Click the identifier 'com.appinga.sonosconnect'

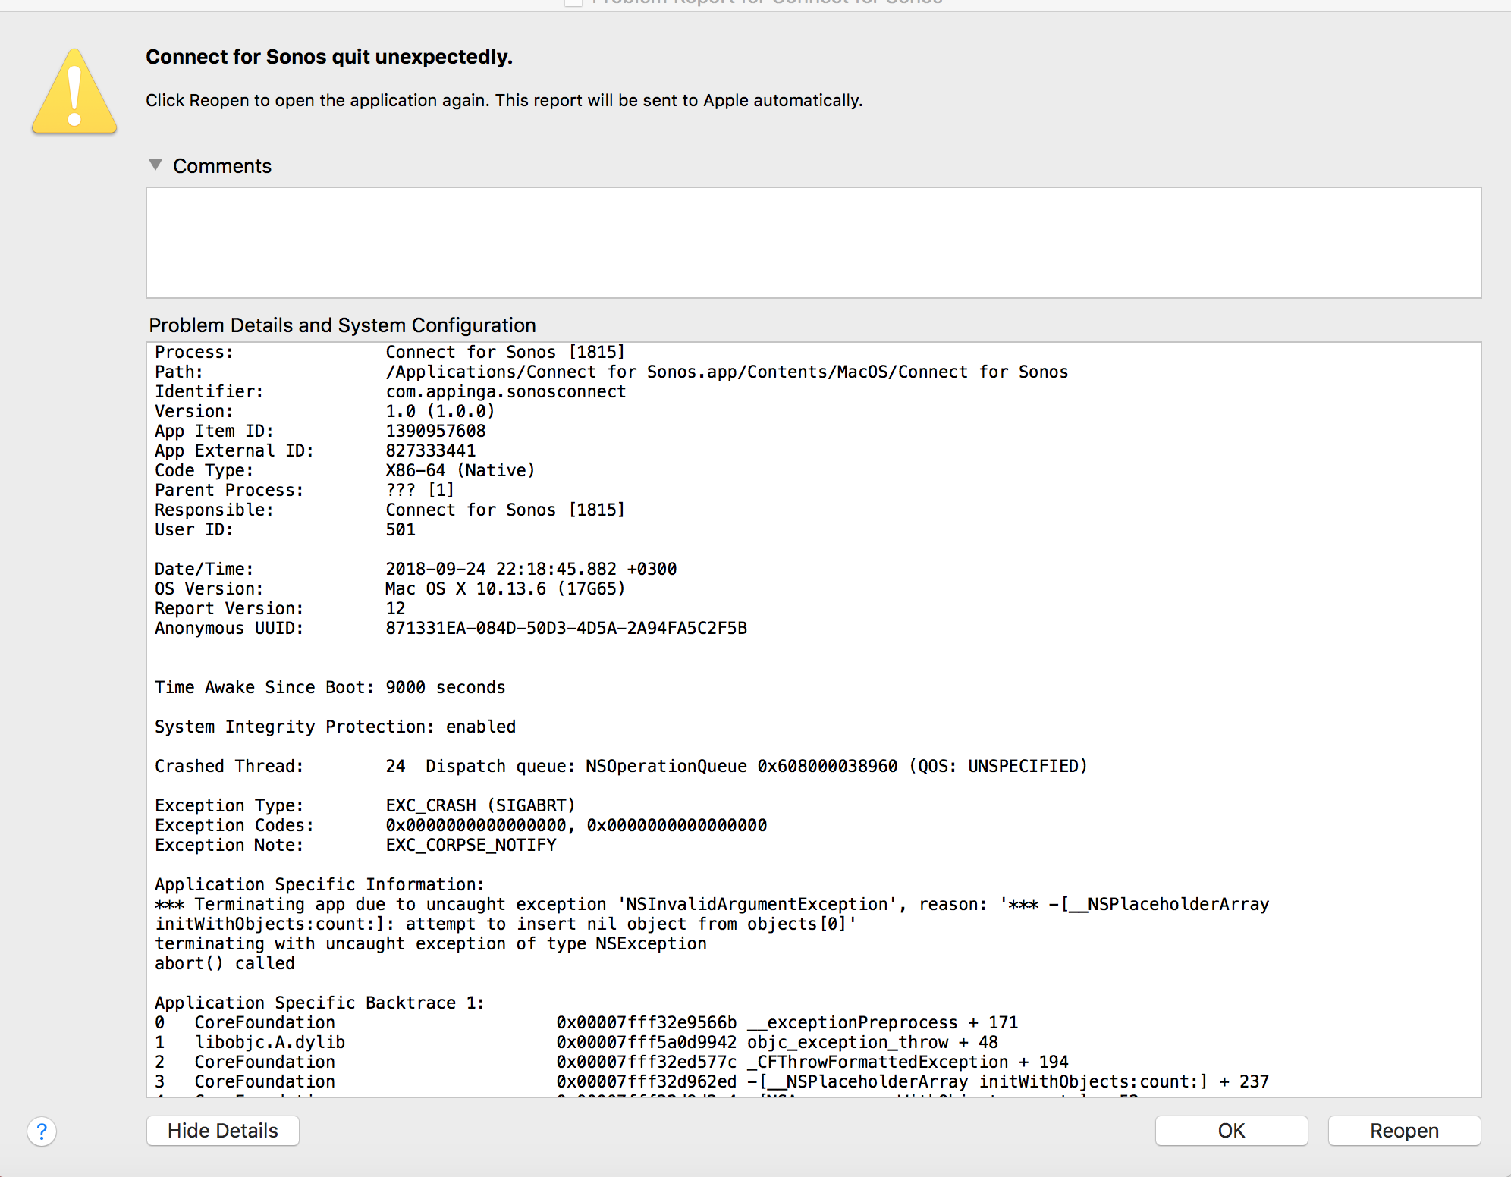coord(506,391)
